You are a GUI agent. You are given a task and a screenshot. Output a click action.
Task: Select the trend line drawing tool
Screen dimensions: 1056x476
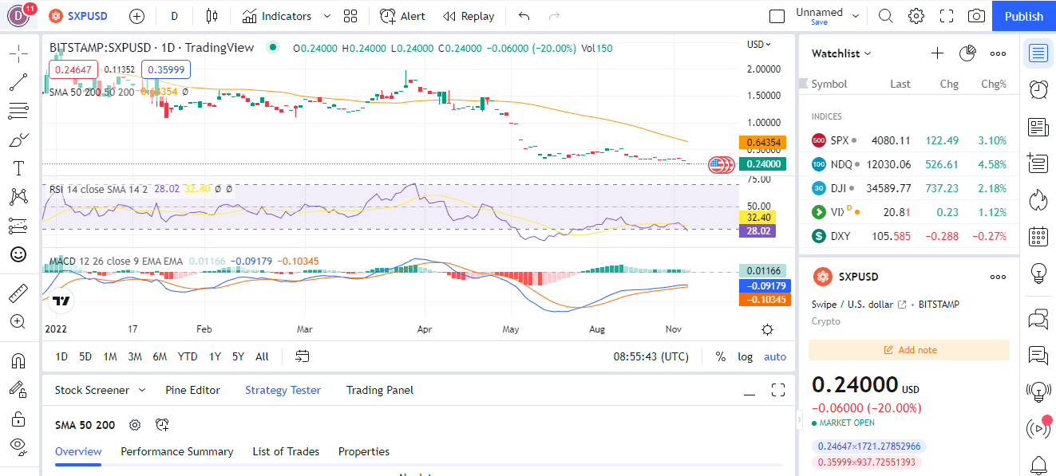[18, 82]
